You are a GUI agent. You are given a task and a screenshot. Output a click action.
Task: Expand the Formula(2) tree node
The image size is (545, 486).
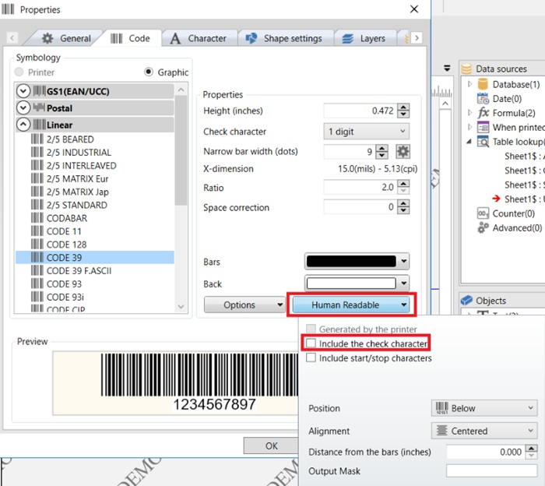pyautogui.click(x=469, y=113)
